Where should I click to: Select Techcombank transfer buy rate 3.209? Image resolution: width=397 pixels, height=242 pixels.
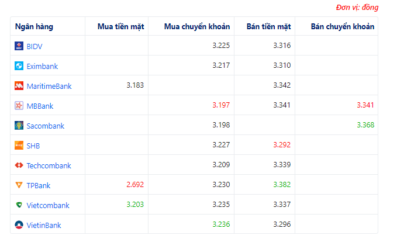(221, 164)
